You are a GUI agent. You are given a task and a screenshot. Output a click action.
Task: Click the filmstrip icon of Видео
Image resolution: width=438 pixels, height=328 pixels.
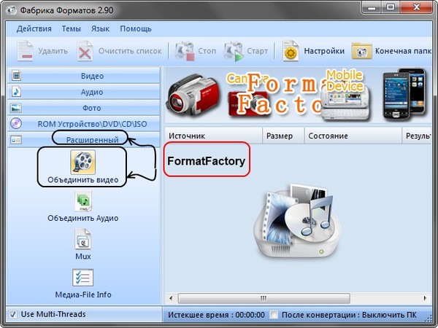coord(17,76)
